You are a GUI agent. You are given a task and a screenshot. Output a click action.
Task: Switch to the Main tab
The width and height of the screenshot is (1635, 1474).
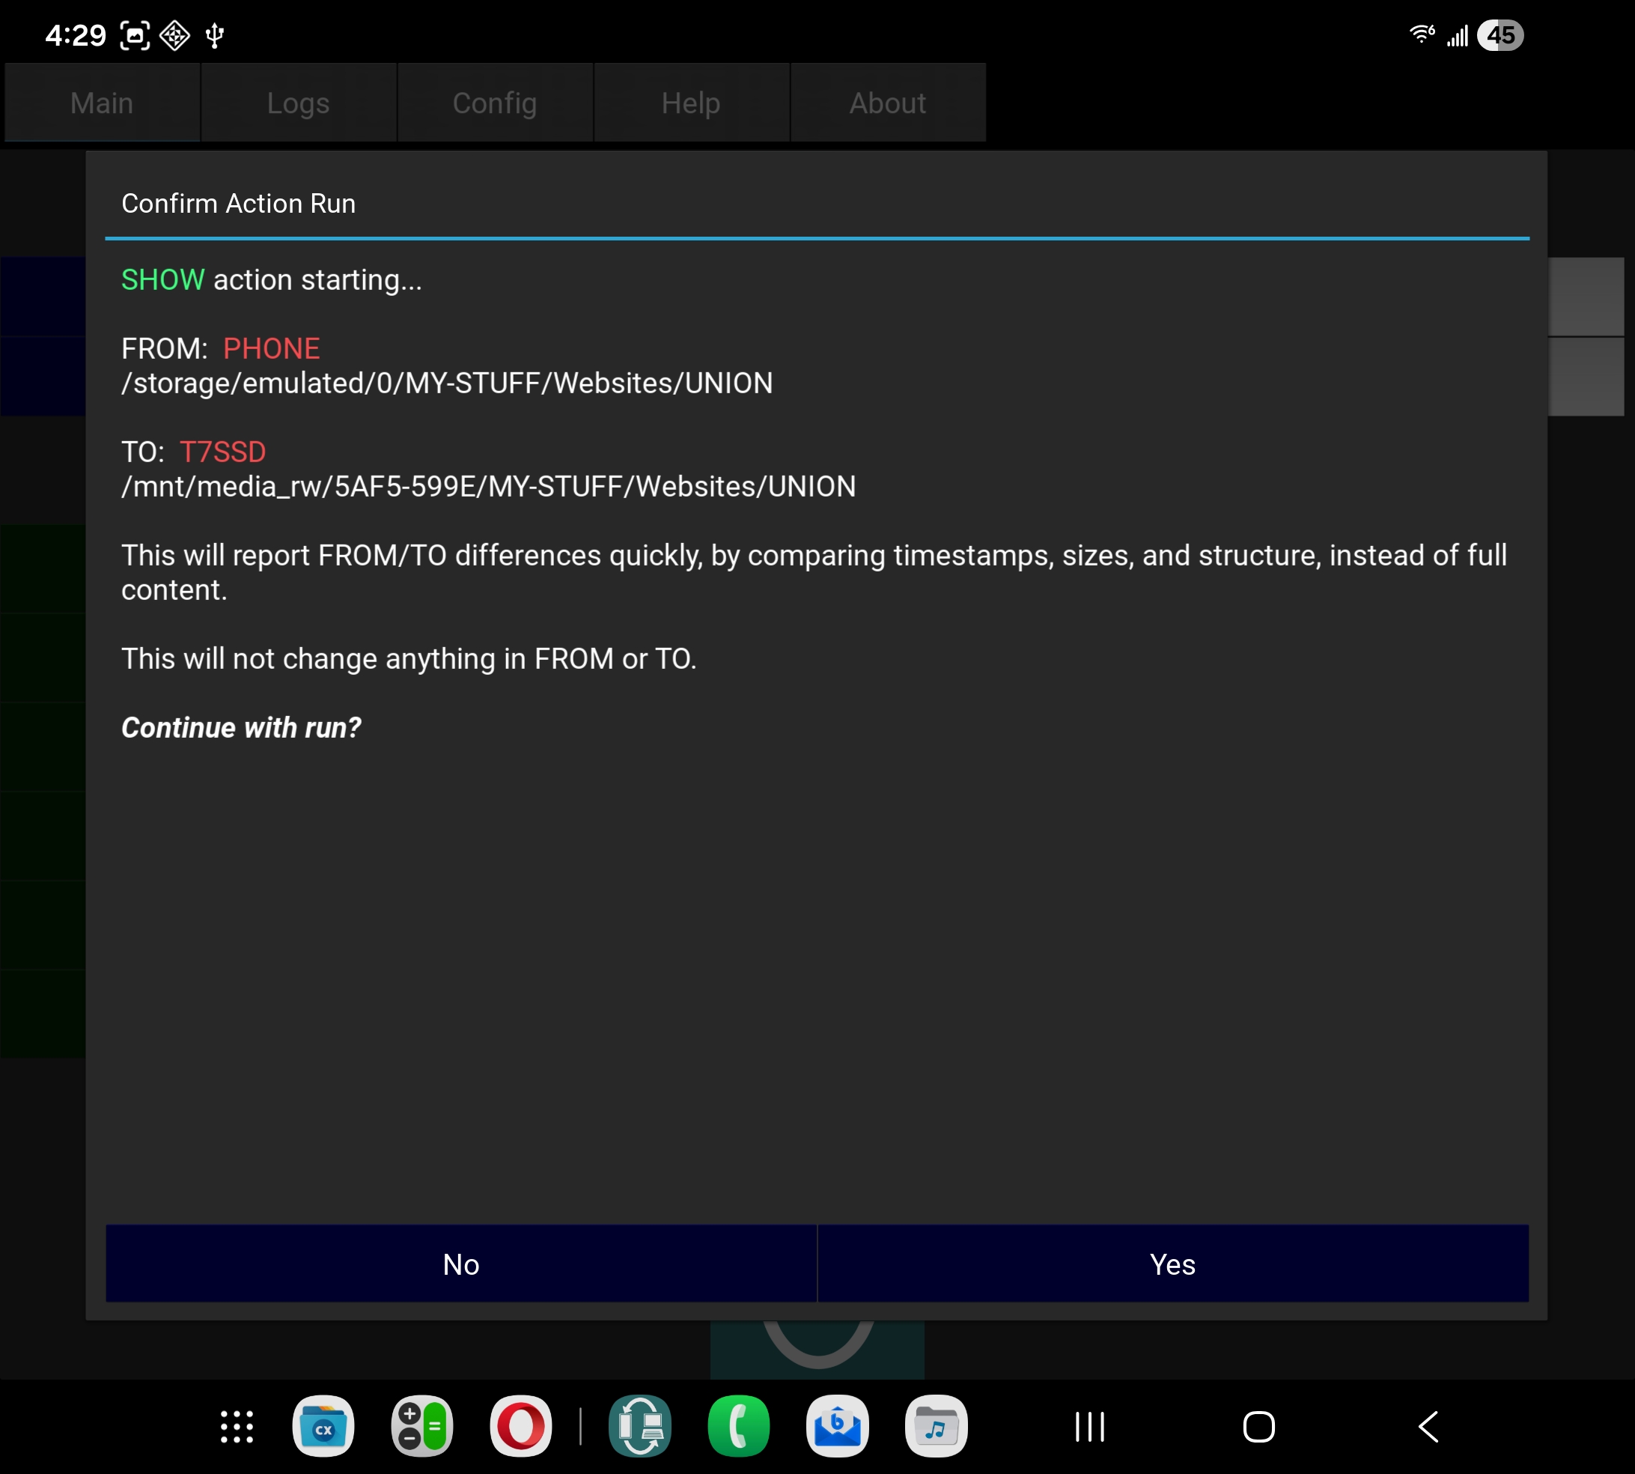pos(102,103)
